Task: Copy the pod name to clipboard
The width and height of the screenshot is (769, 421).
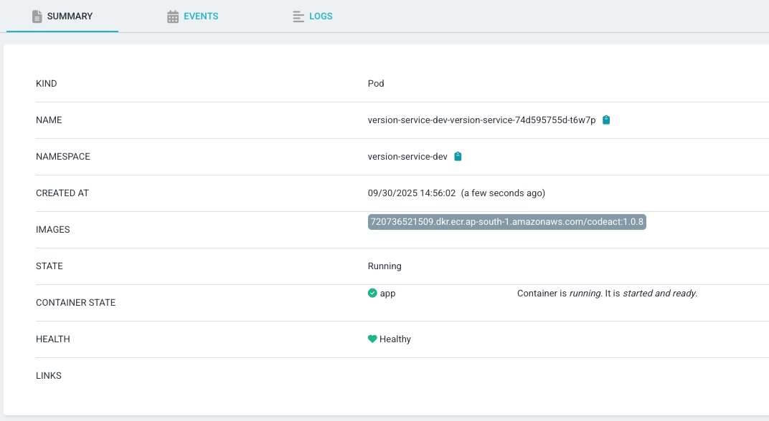Action: [606, 120]
